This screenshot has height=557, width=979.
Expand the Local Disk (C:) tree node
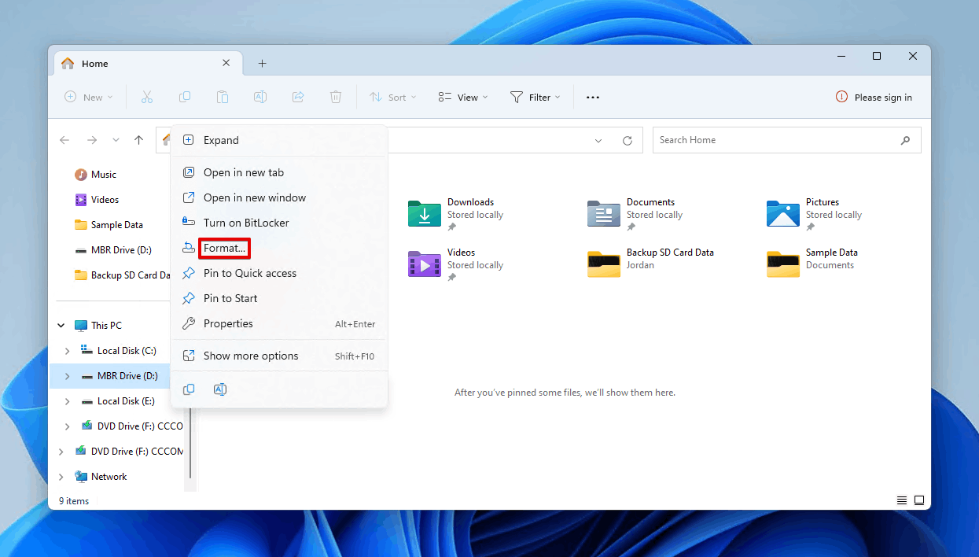[67, 351]
